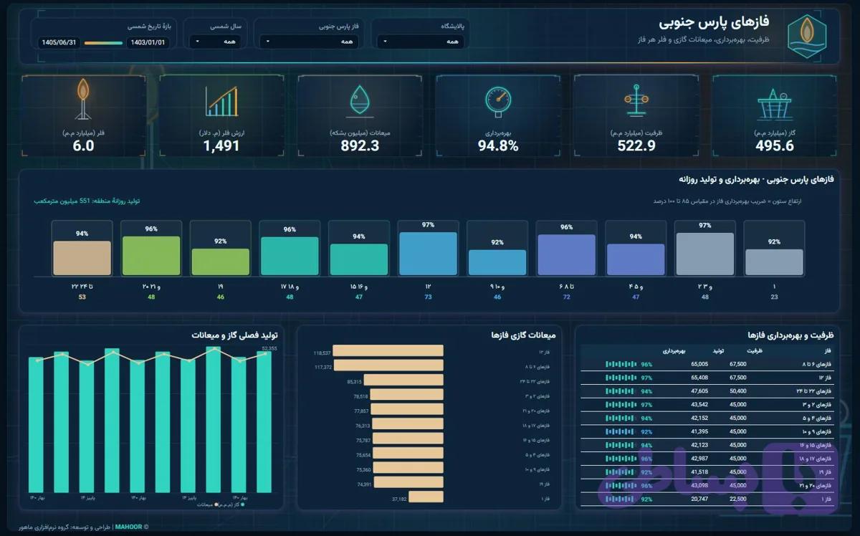Click the condensate bar labeled 117,372
This screenshot has width=860, height=536.
[x=388, y=365]
